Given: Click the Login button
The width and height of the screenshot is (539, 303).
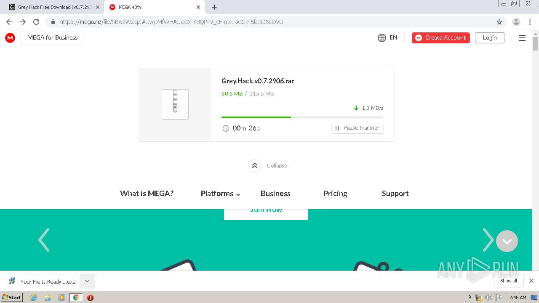Looking at the screenshot, I should [x=490, y=38].
